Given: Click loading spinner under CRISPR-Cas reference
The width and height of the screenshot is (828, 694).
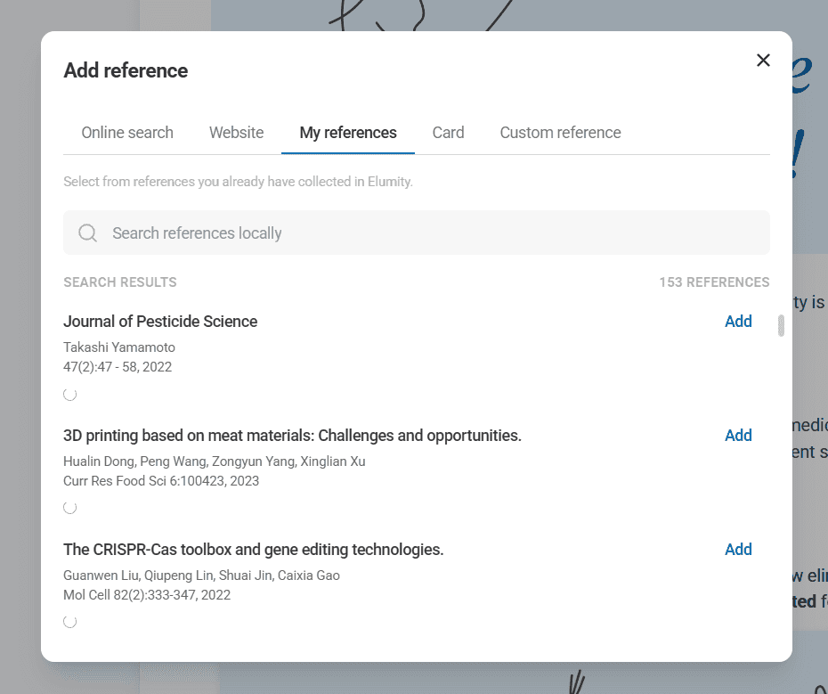Looking at the screenshot, I should (70, 622).
